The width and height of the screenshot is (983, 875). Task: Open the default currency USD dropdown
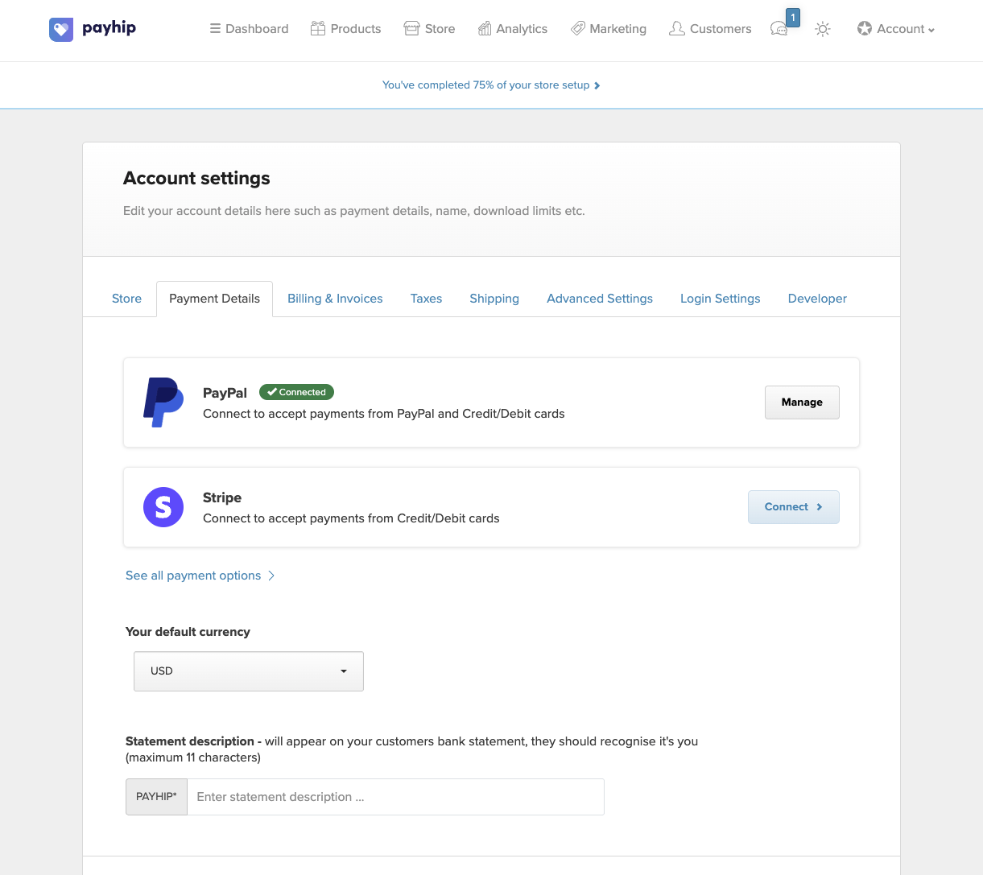(249, 671)
